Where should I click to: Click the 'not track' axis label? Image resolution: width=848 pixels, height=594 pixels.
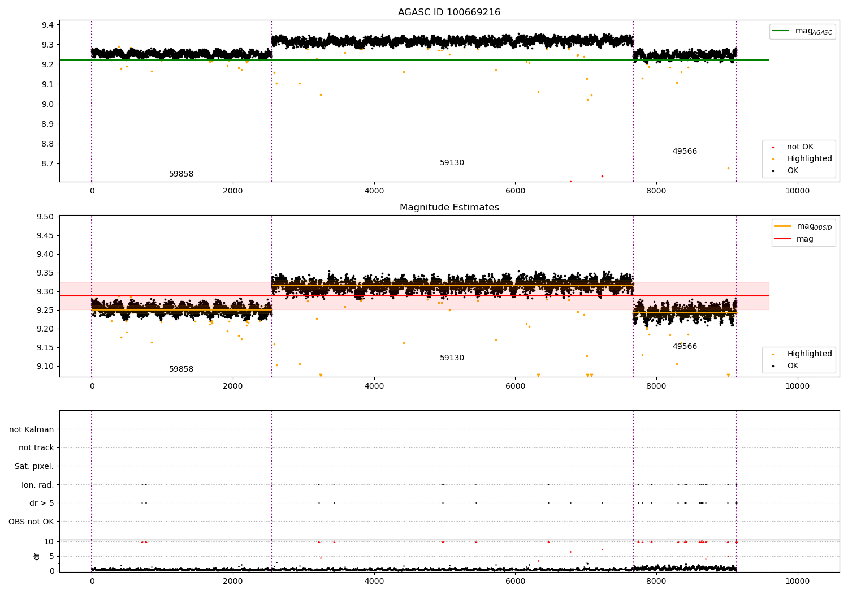pos(36,448)
